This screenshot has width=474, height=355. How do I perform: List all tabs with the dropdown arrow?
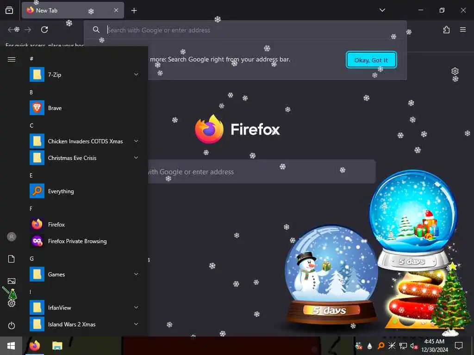click(382, 10)
